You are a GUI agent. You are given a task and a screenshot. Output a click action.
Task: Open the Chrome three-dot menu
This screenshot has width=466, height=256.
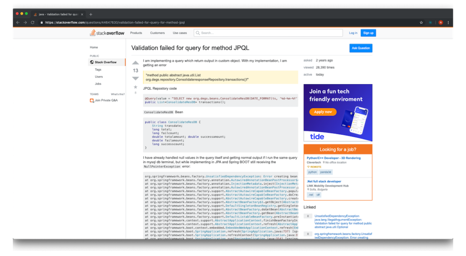448,22
